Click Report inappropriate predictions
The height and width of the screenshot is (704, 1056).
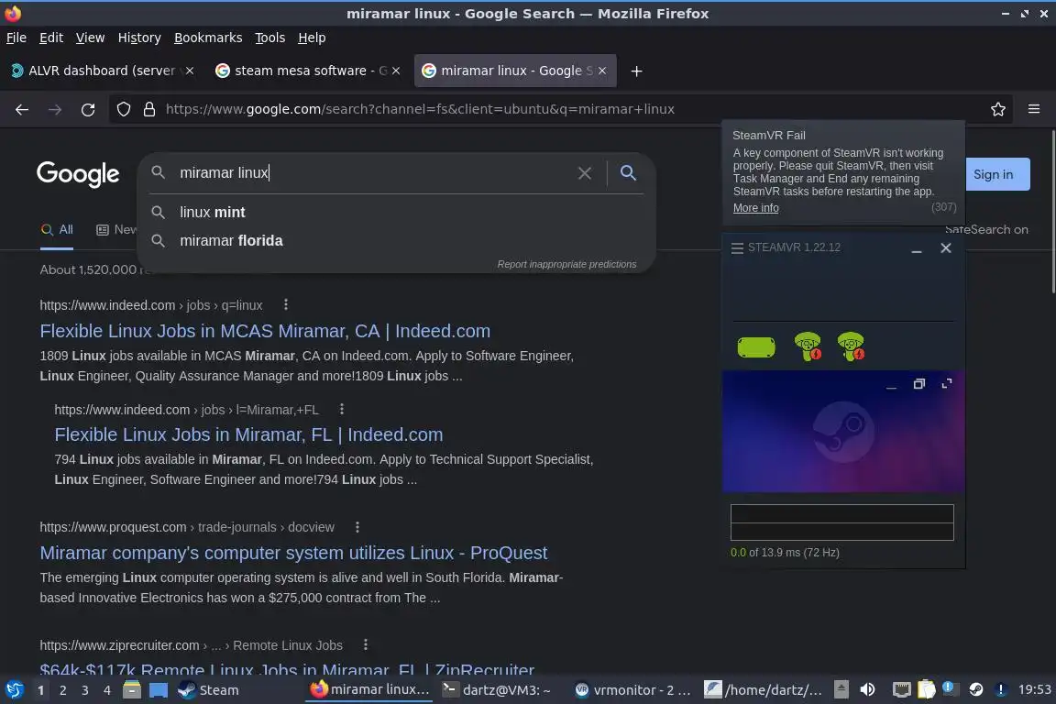(566, 264)
